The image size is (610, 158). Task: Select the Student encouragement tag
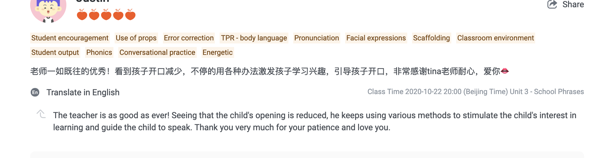coord(70,38)
